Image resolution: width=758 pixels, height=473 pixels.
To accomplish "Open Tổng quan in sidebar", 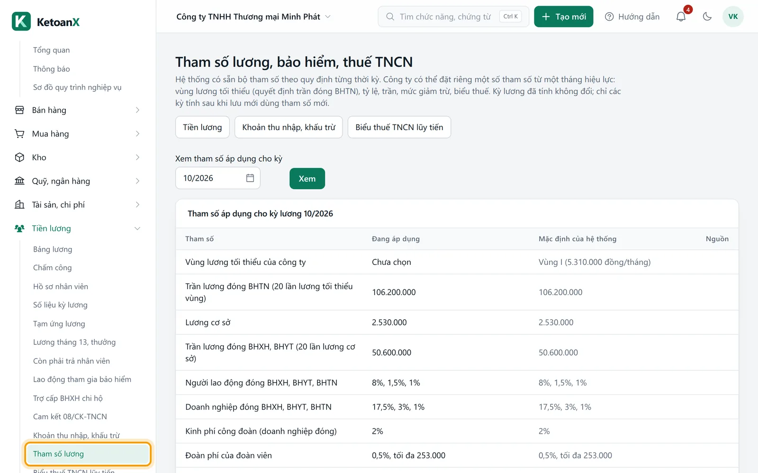I will tap(51, 50).
